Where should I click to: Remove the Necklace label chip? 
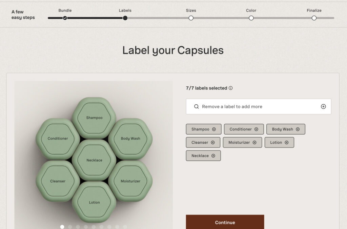pyautogui.click(x=213, y=156)
